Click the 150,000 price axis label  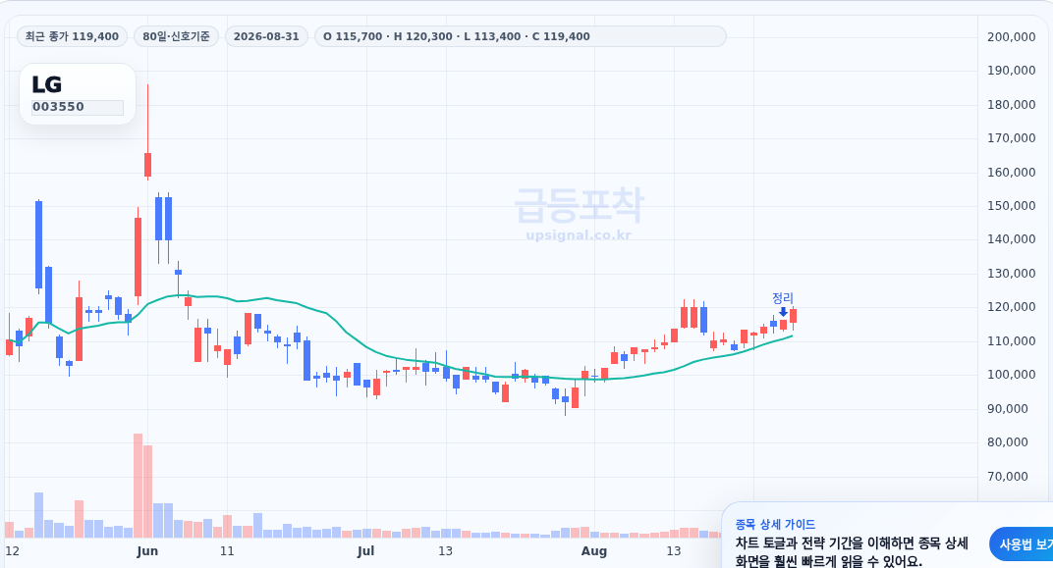click(1012, 206)
